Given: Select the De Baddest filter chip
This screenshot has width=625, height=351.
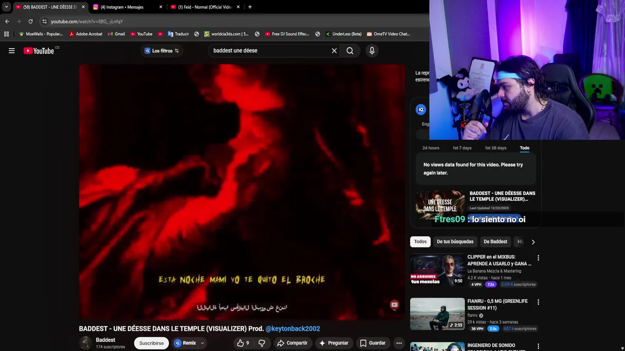Looking at the screenshot, I should point(495,242).
